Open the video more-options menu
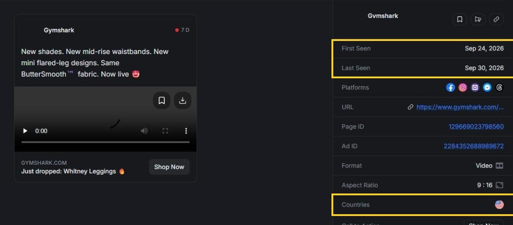This screenshot has height=225, width=513. [186, 131]
